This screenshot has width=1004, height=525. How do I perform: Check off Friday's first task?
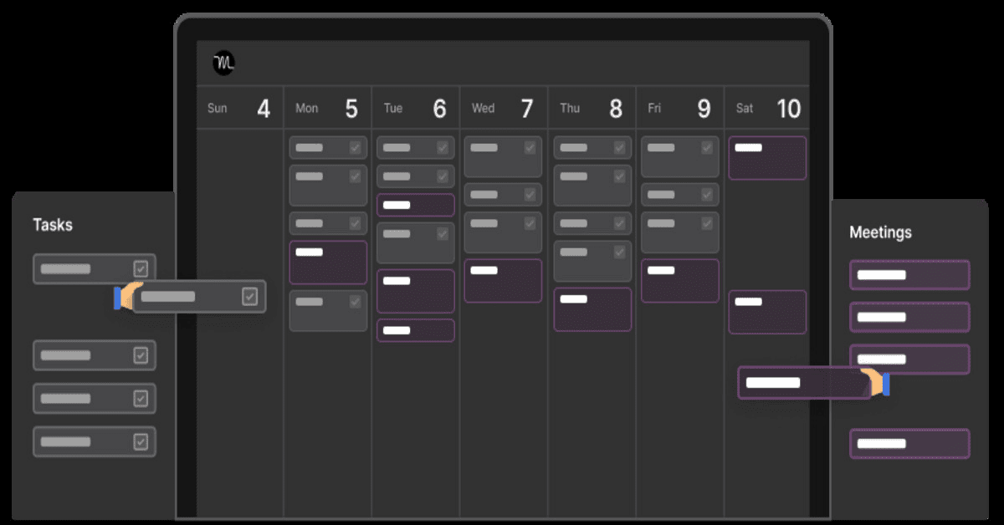pyautogui.click(x=707, y=148)
